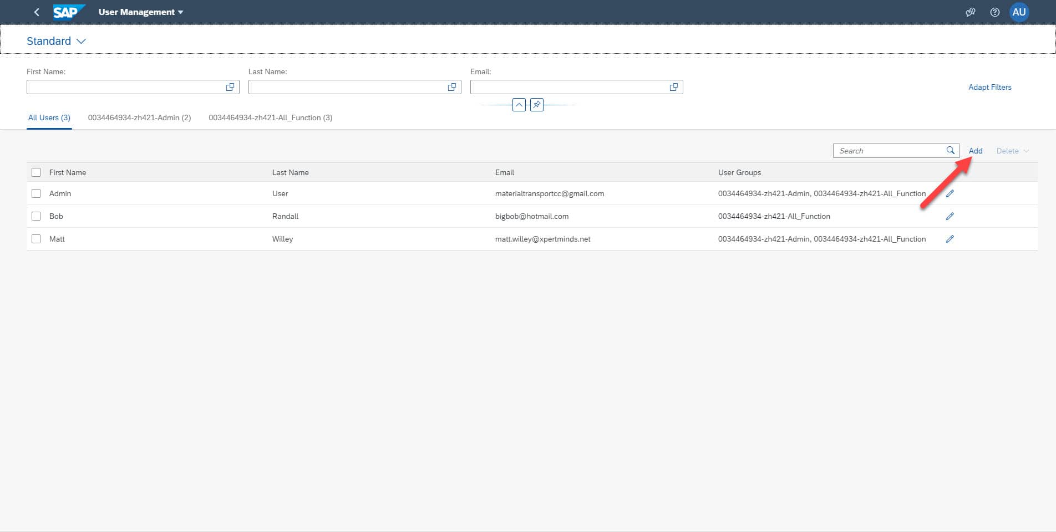Click the Last Name column header
Screen dimensions: 1056x532
(x=291, y=172)
